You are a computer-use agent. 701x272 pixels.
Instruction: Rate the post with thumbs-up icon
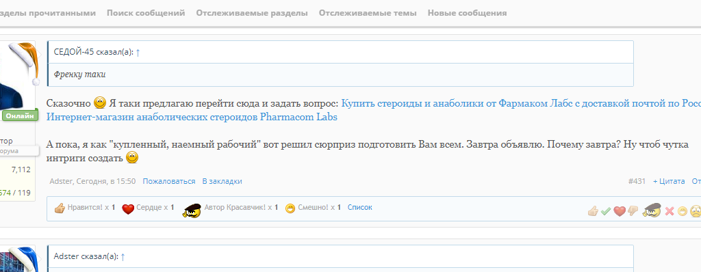pyautogui.click(x=593, y=210)
